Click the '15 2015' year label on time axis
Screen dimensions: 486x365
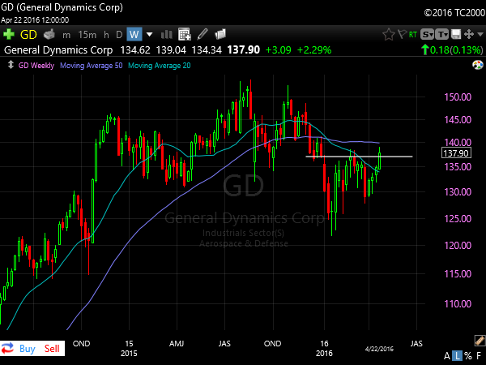(x=129, y=348)
